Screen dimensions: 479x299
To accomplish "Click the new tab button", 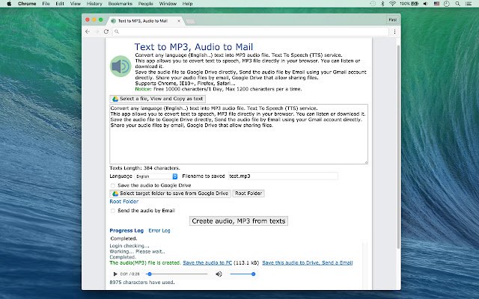I will 190,21.
